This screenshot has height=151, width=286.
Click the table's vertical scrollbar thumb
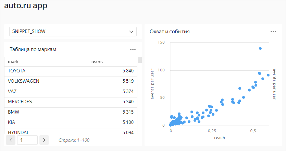pos(139,60)
